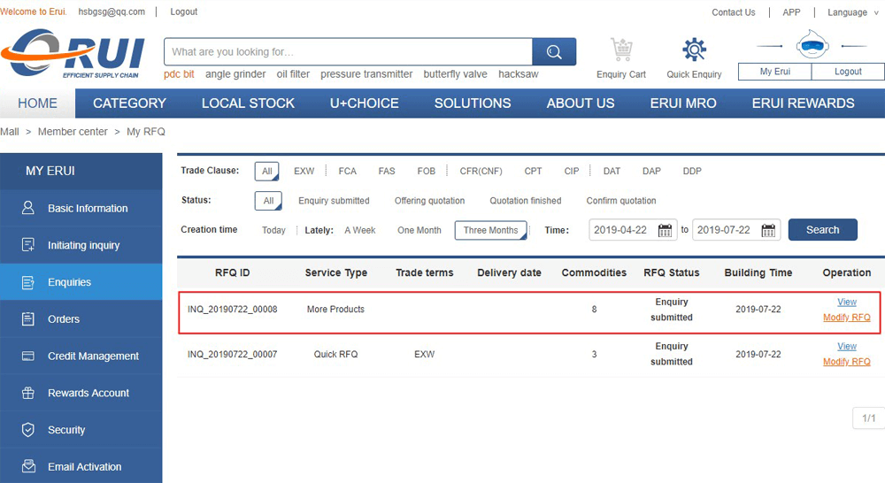Open the Quick Enquiry gear icon

coord(694,50)
